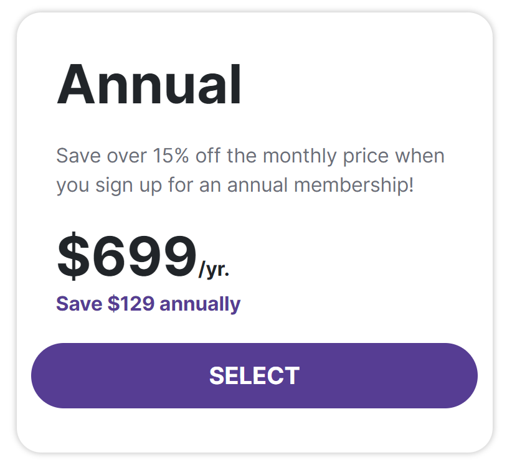The image size is (507, 465).
Task: Click the word over in the description
Action: [127, 157]
